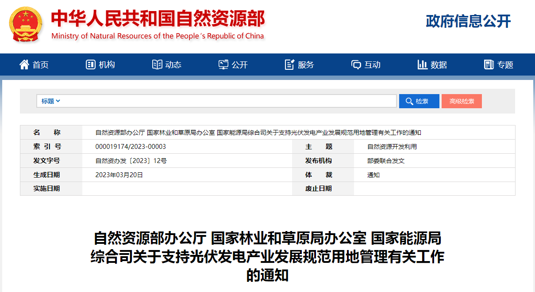
Task: Click the date 2023年03月20日
Action: tap(119, 175)
